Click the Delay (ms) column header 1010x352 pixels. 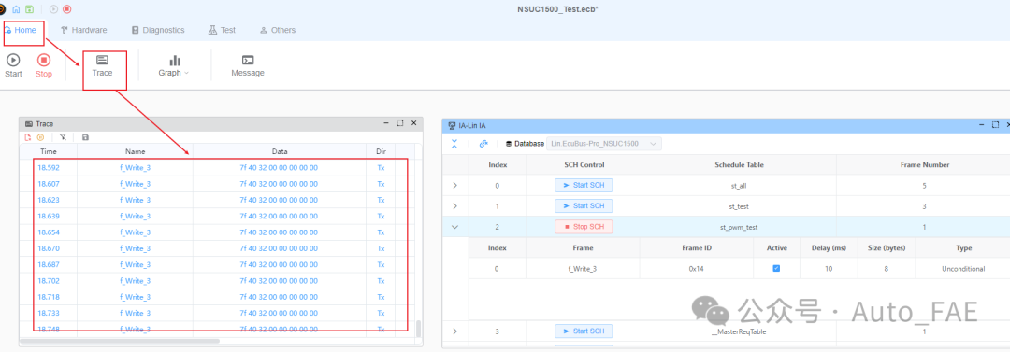[829, 247]
